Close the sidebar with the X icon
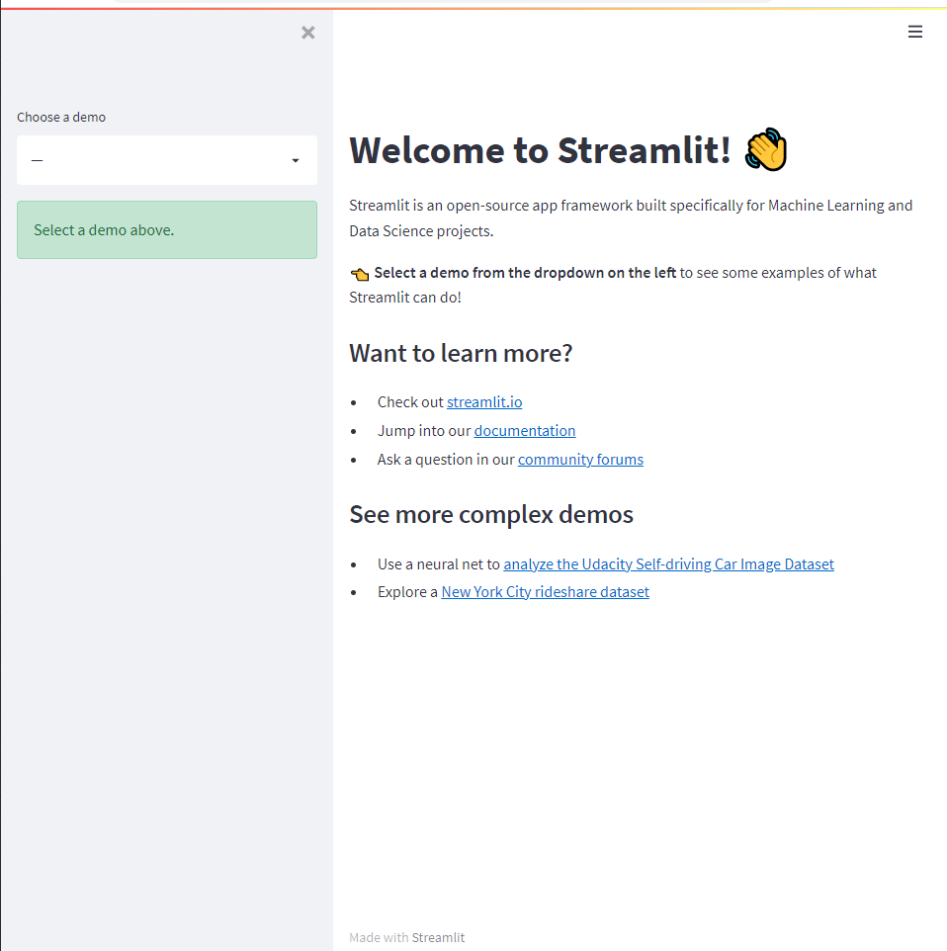Viewport: 947px width, 951px height. (308, 33)
